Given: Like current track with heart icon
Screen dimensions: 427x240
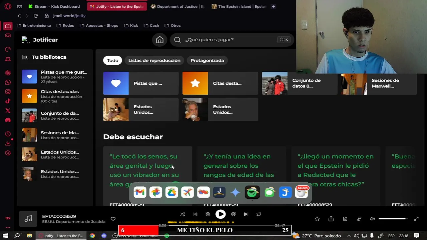Looking at the screenshot, I should coord(113,219).
